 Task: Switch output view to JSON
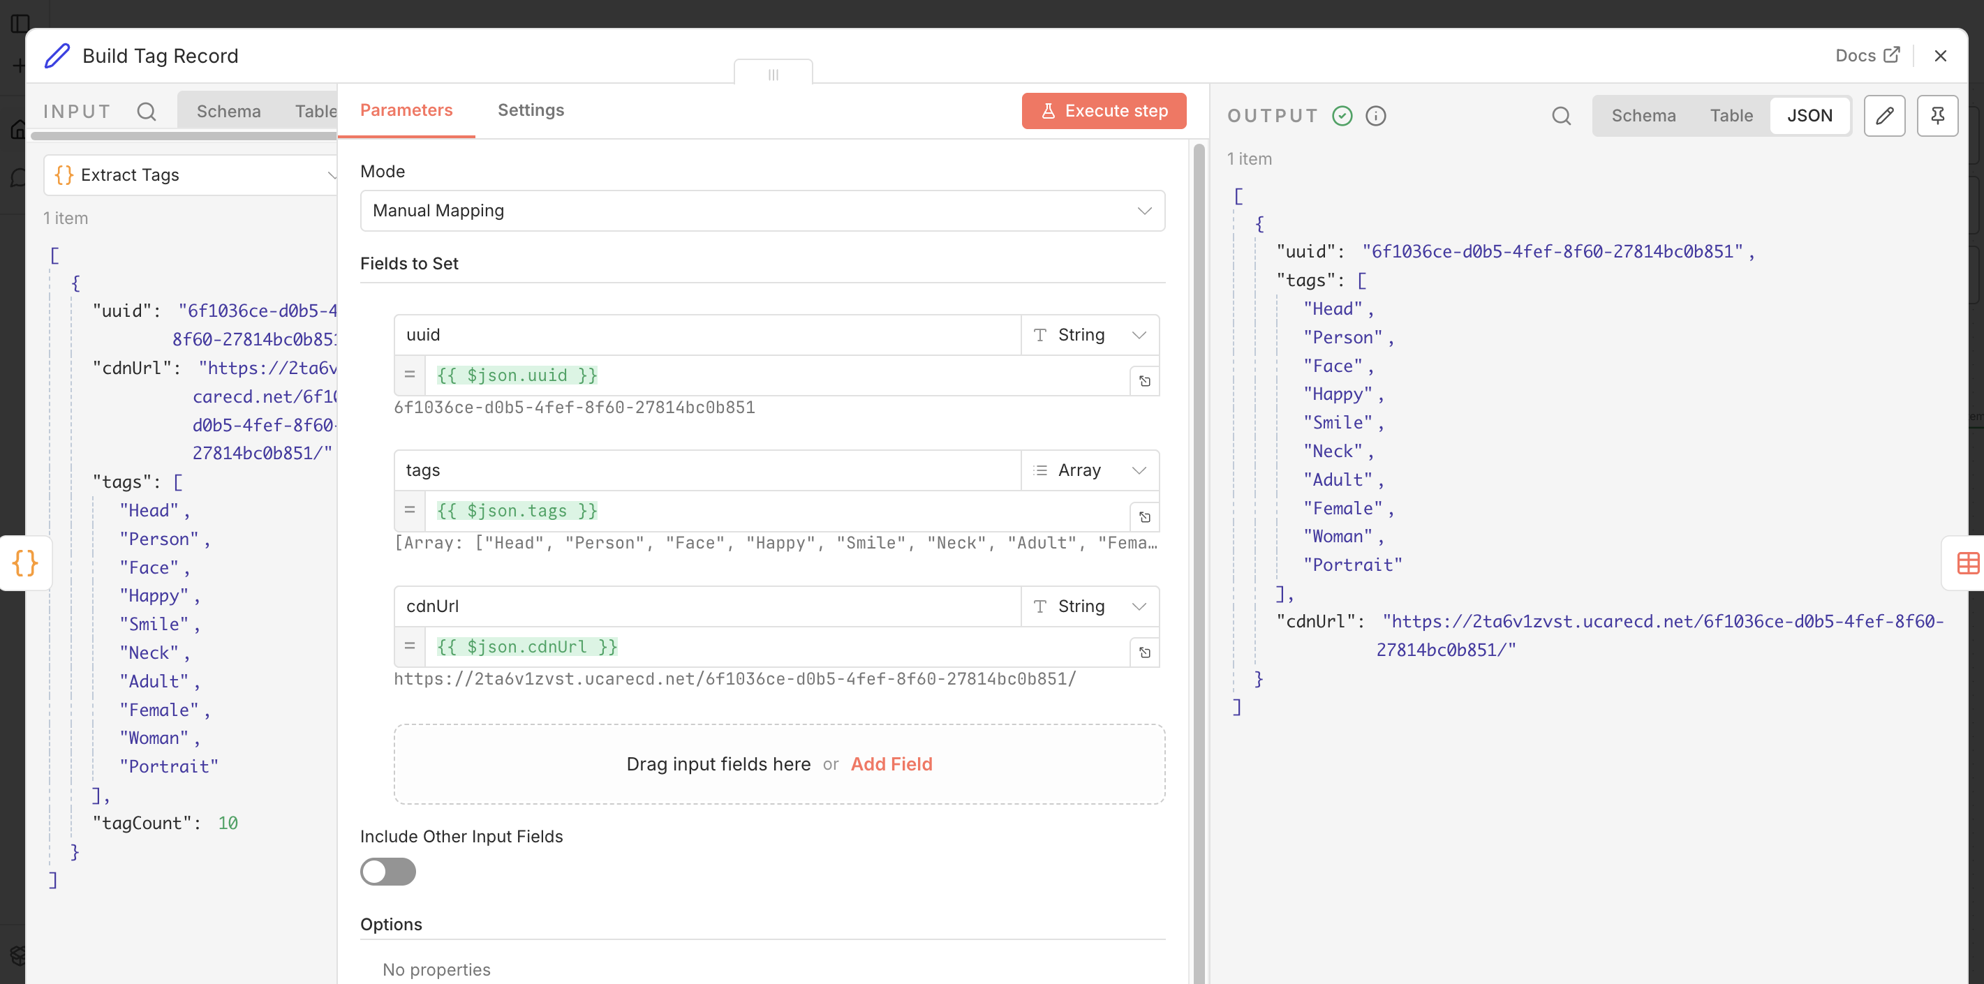1809,115
